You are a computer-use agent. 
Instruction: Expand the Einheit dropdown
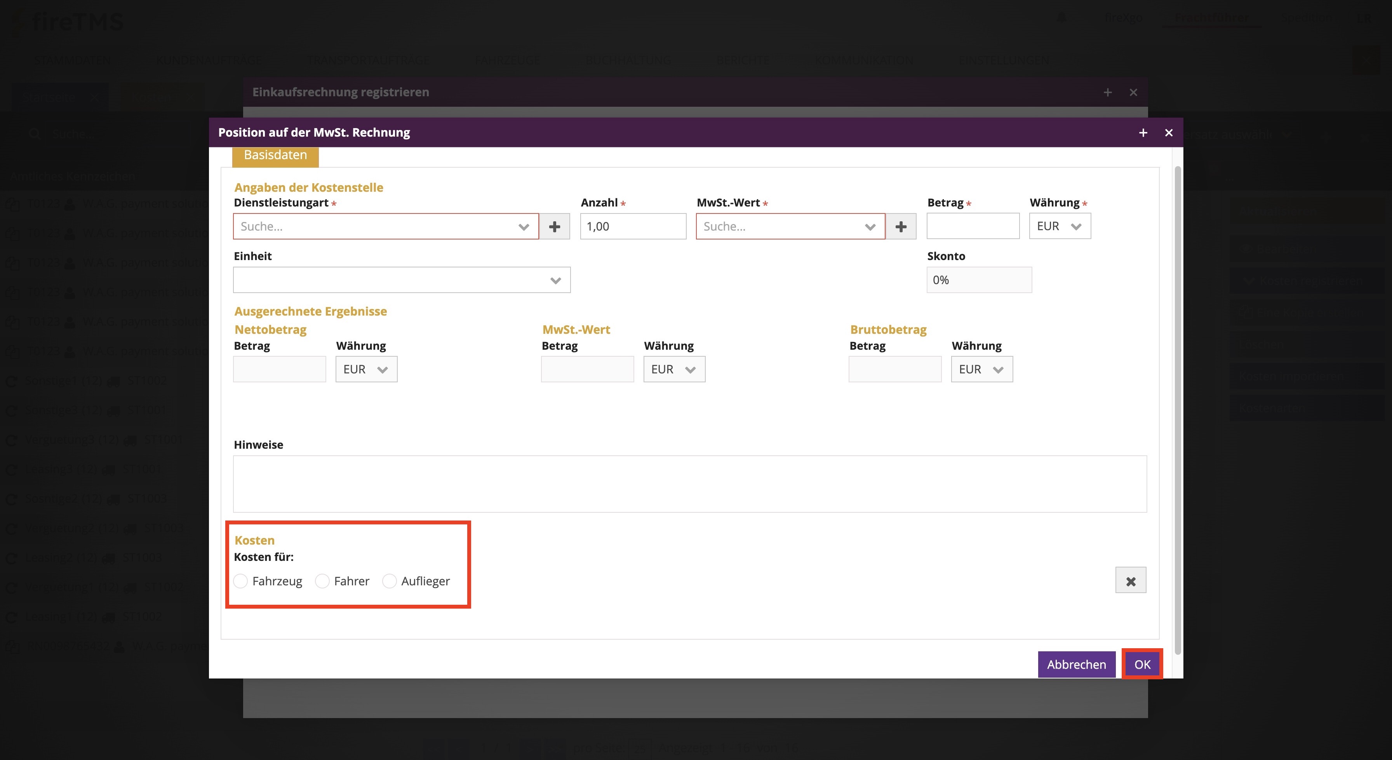click(x=401, y=280)
